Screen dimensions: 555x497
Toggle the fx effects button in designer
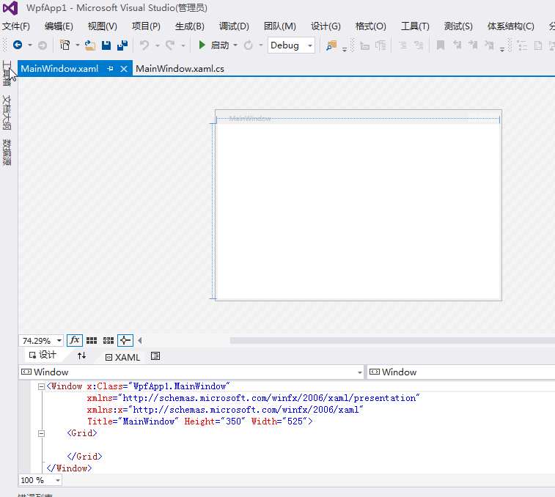point(75,340)
